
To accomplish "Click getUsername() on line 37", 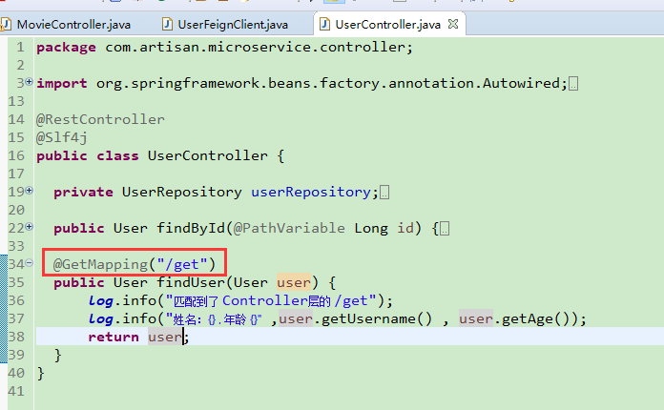I will point(377,318).
